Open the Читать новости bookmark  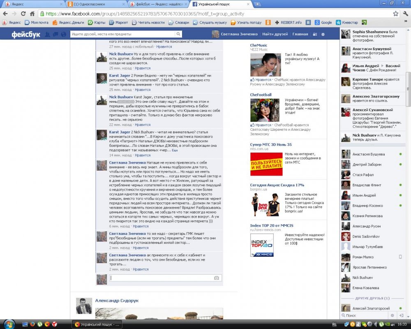coord(148,23)
